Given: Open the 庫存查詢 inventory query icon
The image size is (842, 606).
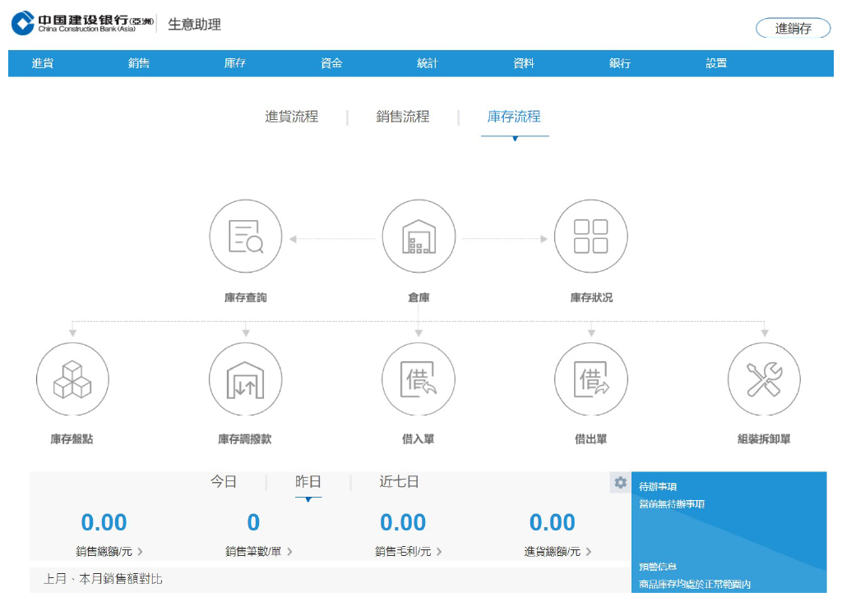Looking at the screenshot, I should [245, 236].
